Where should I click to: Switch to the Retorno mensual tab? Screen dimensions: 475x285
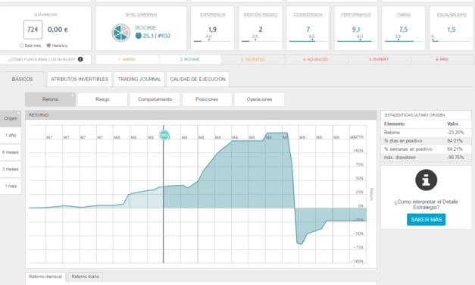45,277
